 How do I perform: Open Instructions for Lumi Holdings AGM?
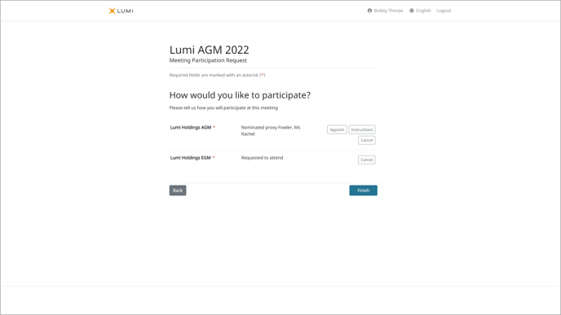pyautogui.click(x=362, y=129)
